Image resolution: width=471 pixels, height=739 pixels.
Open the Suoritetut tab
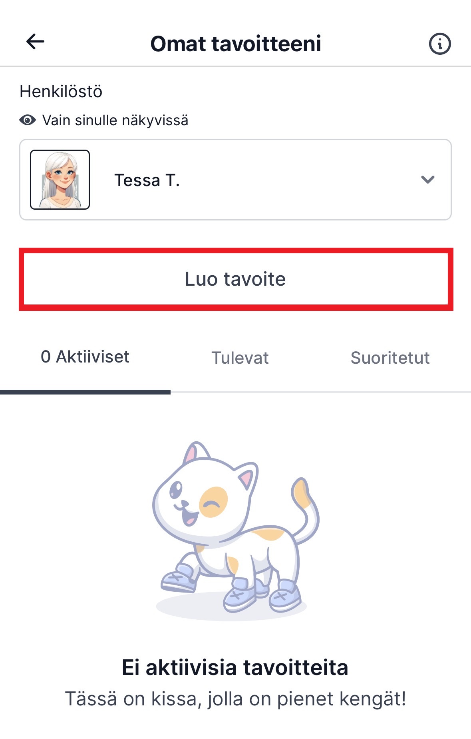tap(390, 358)
